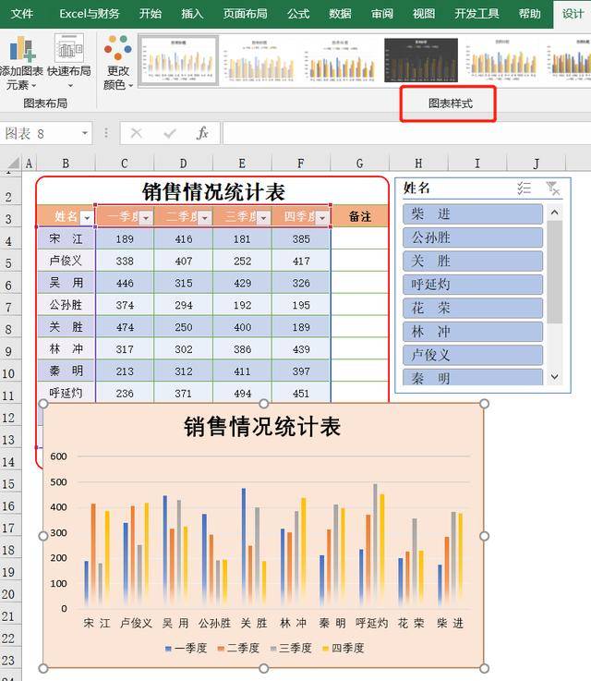Open the Add Chart Element menu
The width and height of the screenshot is (591, 681).
(x=21, y=63)
